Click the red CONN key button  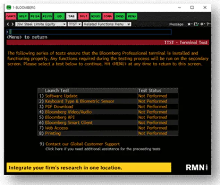[108, 16]
